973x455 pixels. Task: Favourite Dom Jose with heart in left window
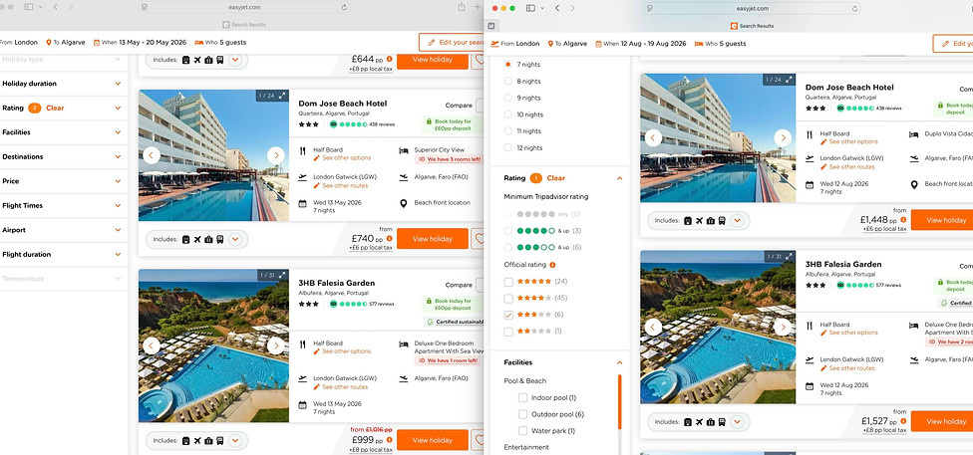479,239
